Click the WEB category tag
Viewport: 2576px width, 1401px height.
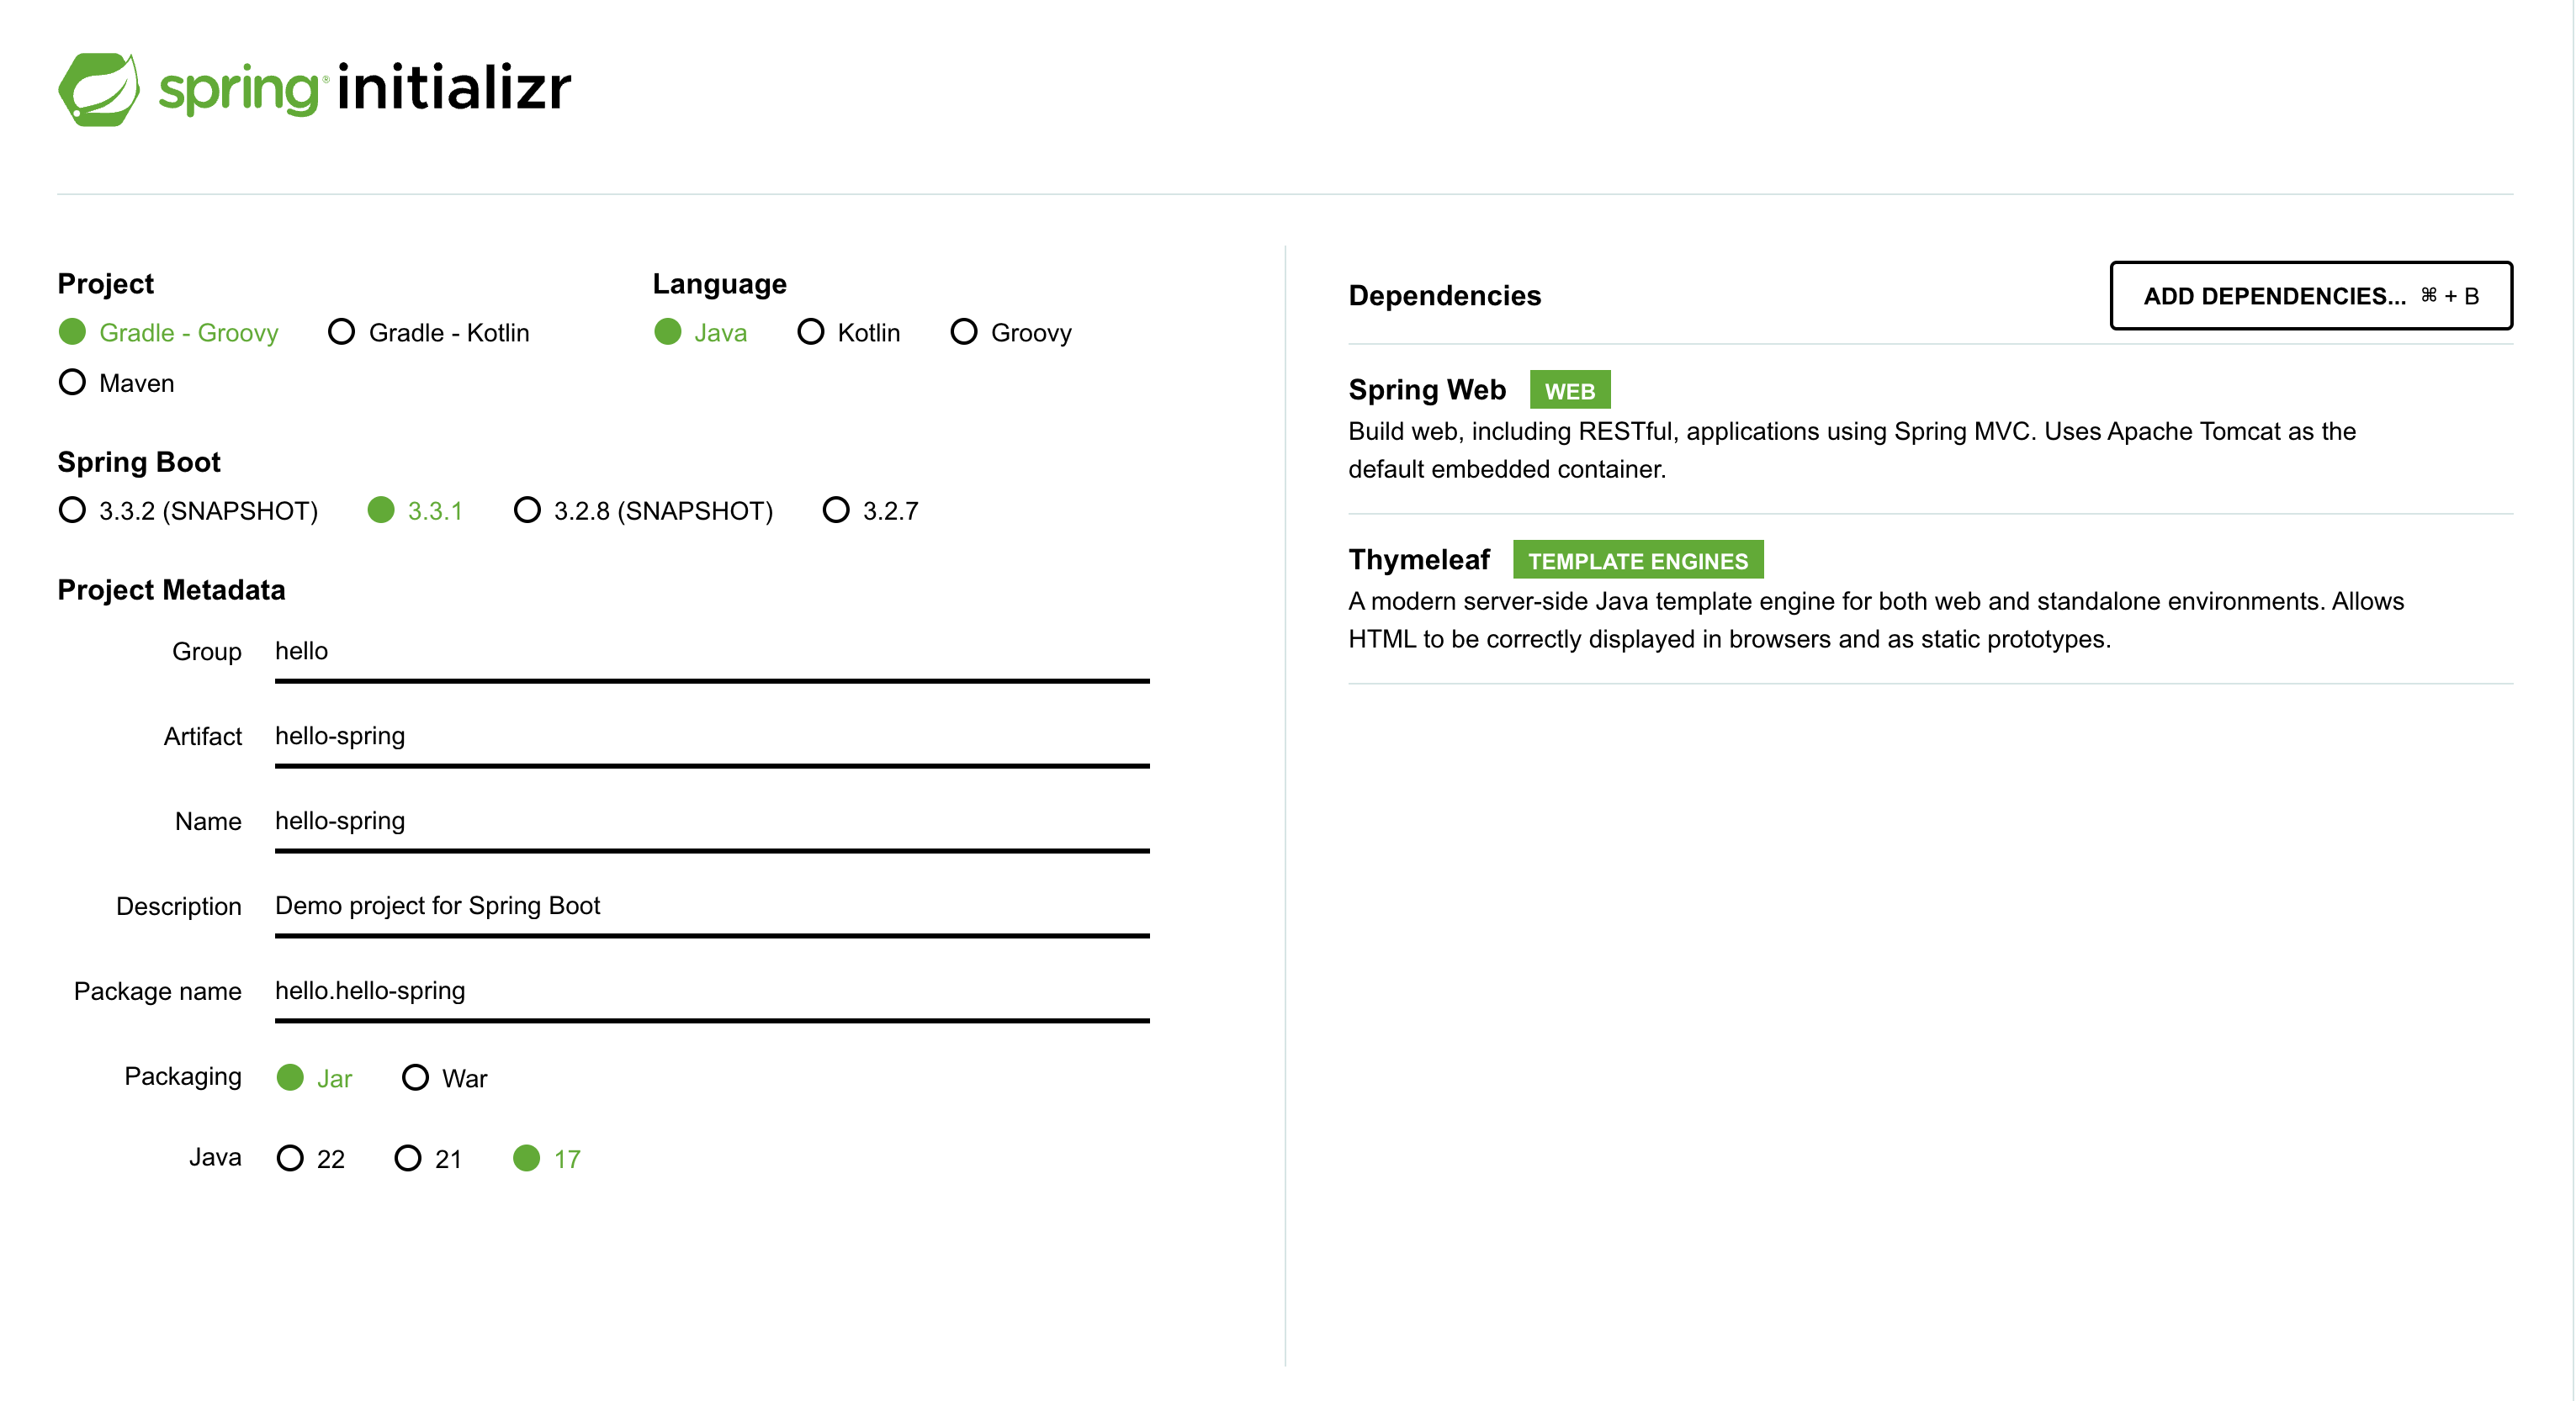pyautogui.click(x=1570, y=391)
